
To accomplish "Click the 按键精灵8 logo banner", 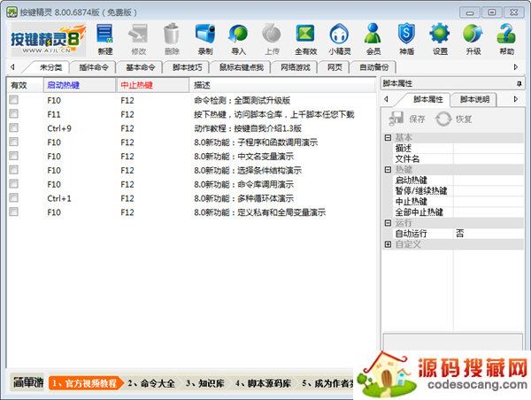I will [48, 40].
